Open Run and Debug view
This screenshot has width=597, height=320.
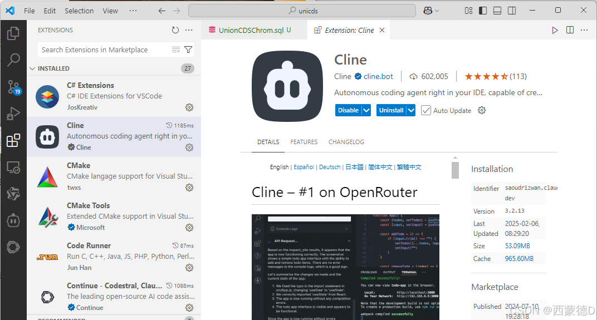[13, 114]
